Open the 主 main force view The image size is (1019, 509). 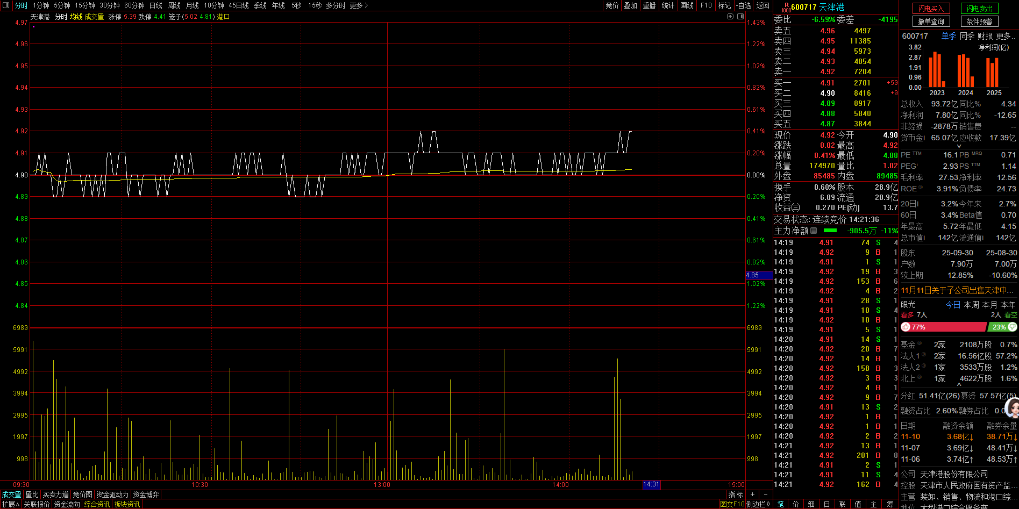[x=874, y=504]
